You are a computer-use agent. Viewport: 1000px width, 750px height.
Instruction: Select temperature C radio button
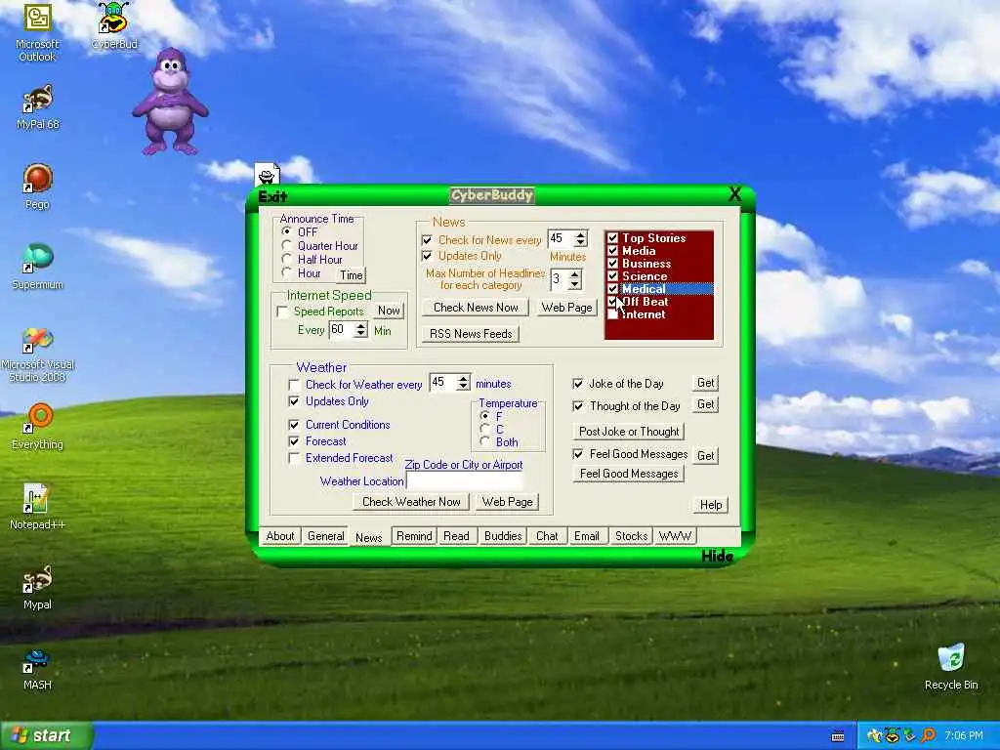tap(485, 430)
